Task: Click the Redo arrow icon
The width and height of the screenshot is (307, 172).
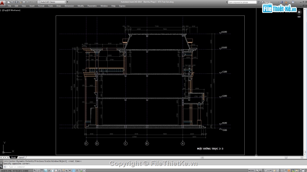Action: (x=33, y=2)
